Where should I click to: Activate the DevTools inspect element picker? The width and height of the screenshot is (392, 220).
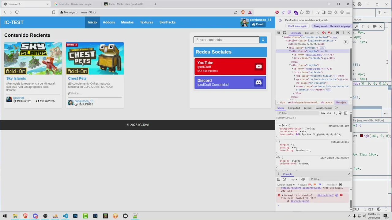[x=279, y=33]
